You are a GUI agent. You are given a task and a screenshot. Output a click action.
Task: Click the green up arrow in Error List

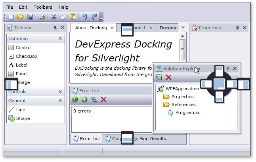point(75,99)
